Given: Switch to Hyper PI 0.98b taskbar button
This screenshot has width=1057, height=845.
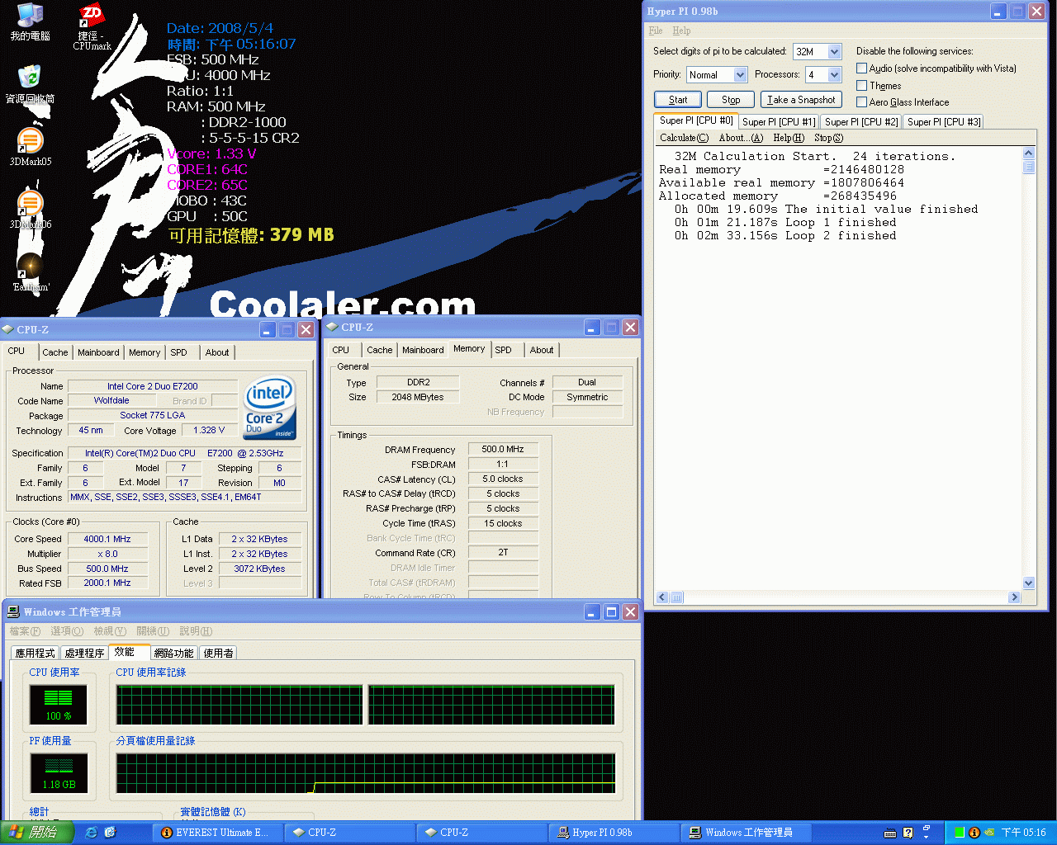Looking at the screenshot, I should [x=614, y=833].
